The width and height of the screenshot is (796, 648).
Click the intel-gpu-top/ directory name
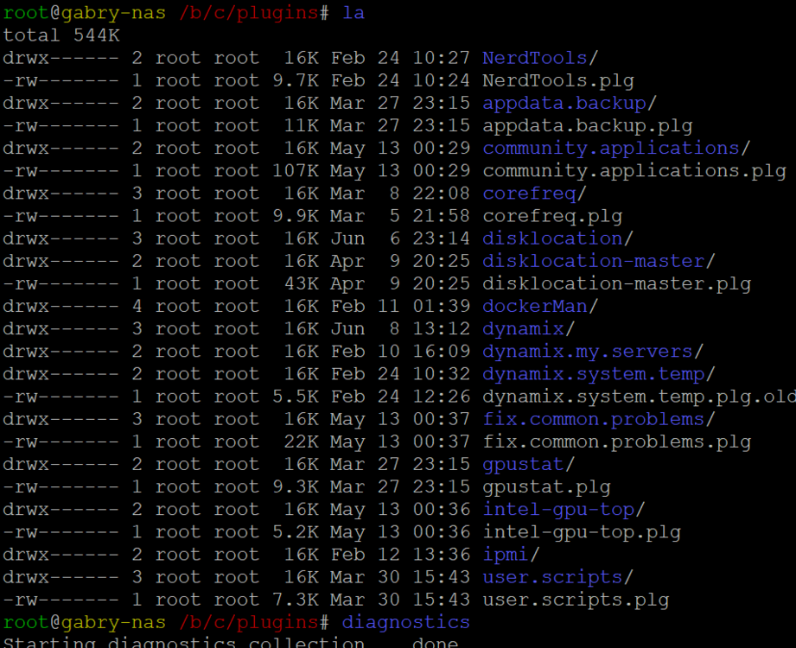(x=564, y=509)
